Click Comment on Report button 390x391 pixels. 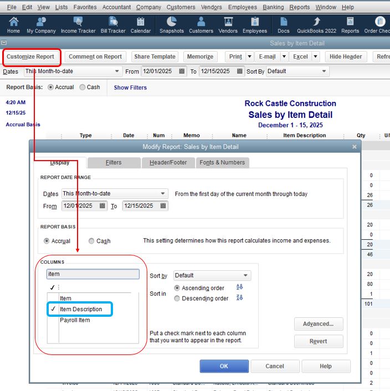pos(95,56)
